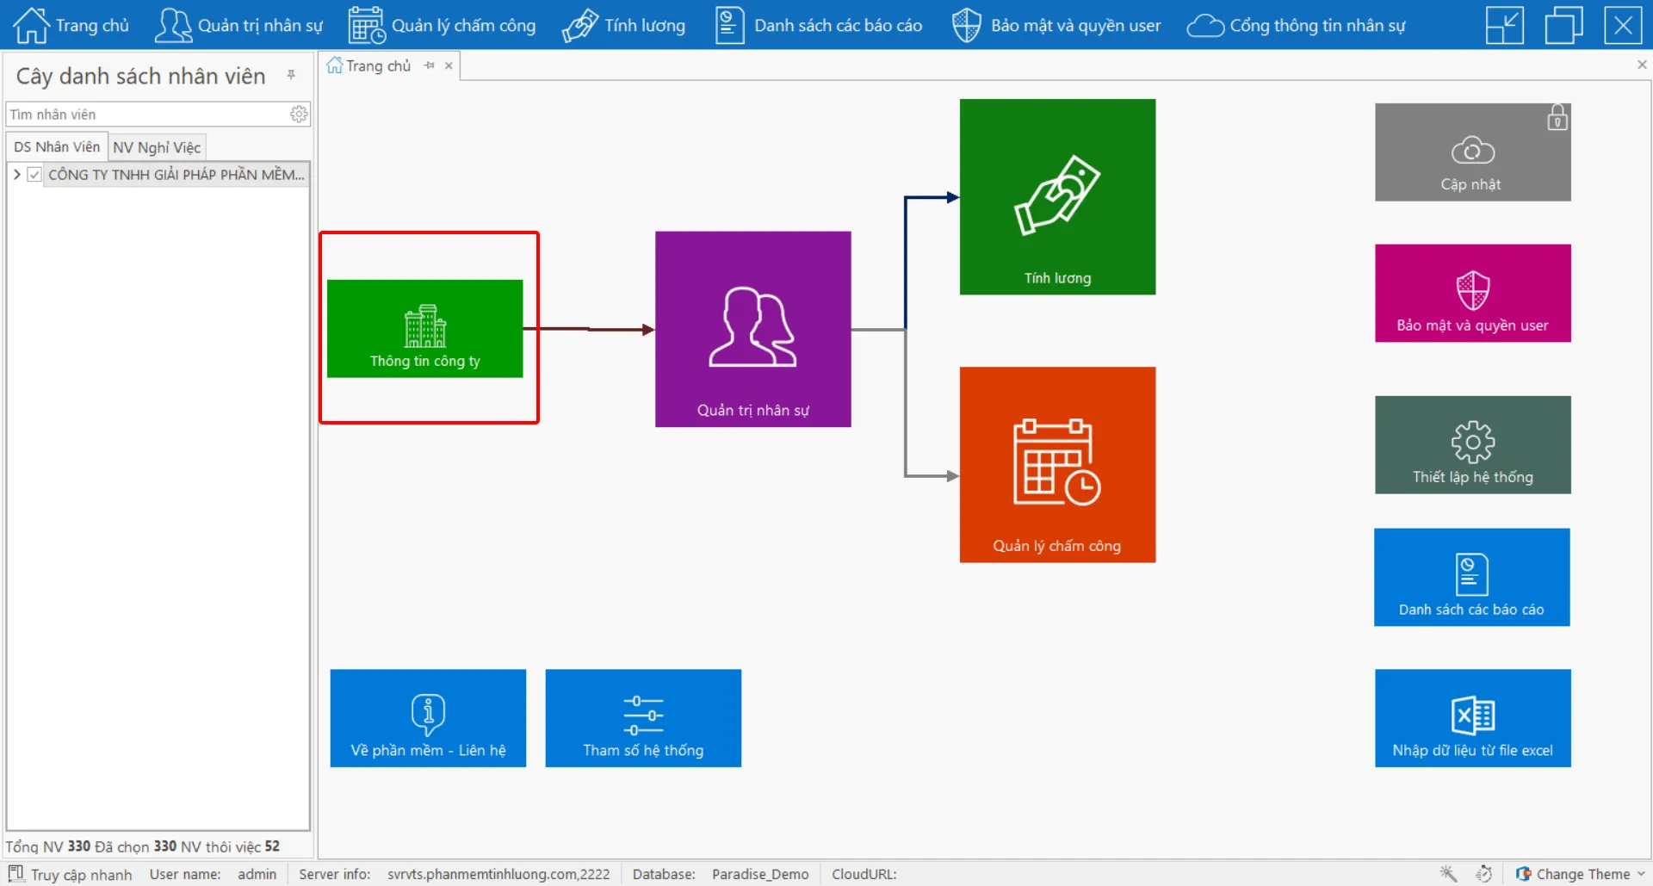Close the Trang chủ document tab
The height and width of the screenshot is (886, 1653).
449,65
